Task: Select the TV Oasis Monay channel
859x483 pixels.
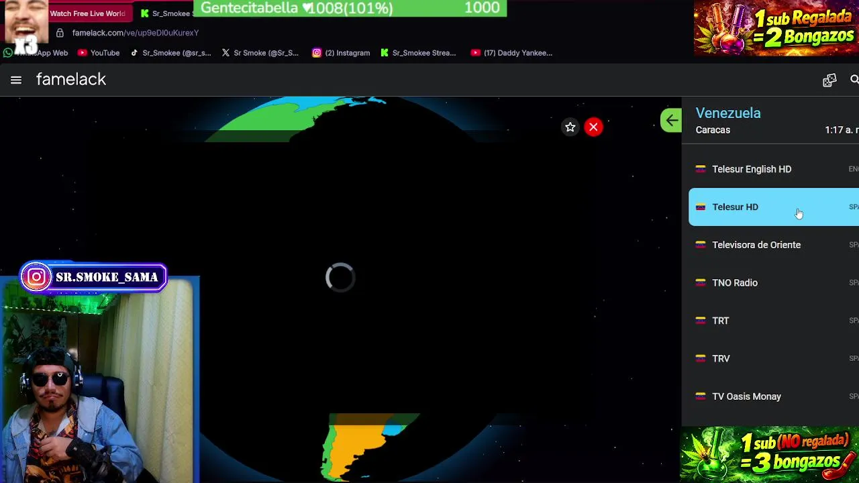Action: [774, 396]
